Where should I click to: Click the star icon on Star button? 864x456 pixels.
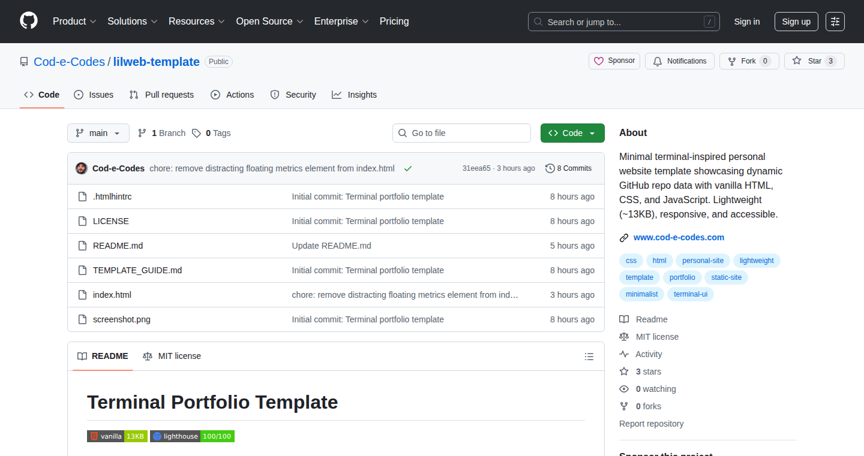pyautogui.click(x=797, y=61)
